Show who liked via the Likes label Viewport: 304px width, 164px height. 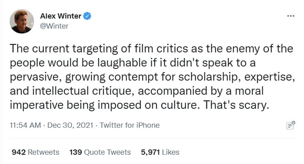tap(171, 152)
